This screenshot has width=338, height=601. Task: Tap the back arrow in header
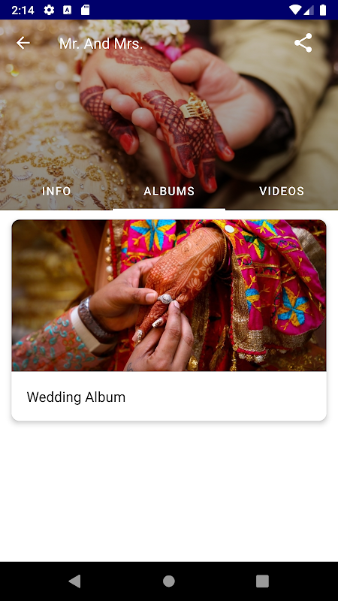(x=23, y=43)
